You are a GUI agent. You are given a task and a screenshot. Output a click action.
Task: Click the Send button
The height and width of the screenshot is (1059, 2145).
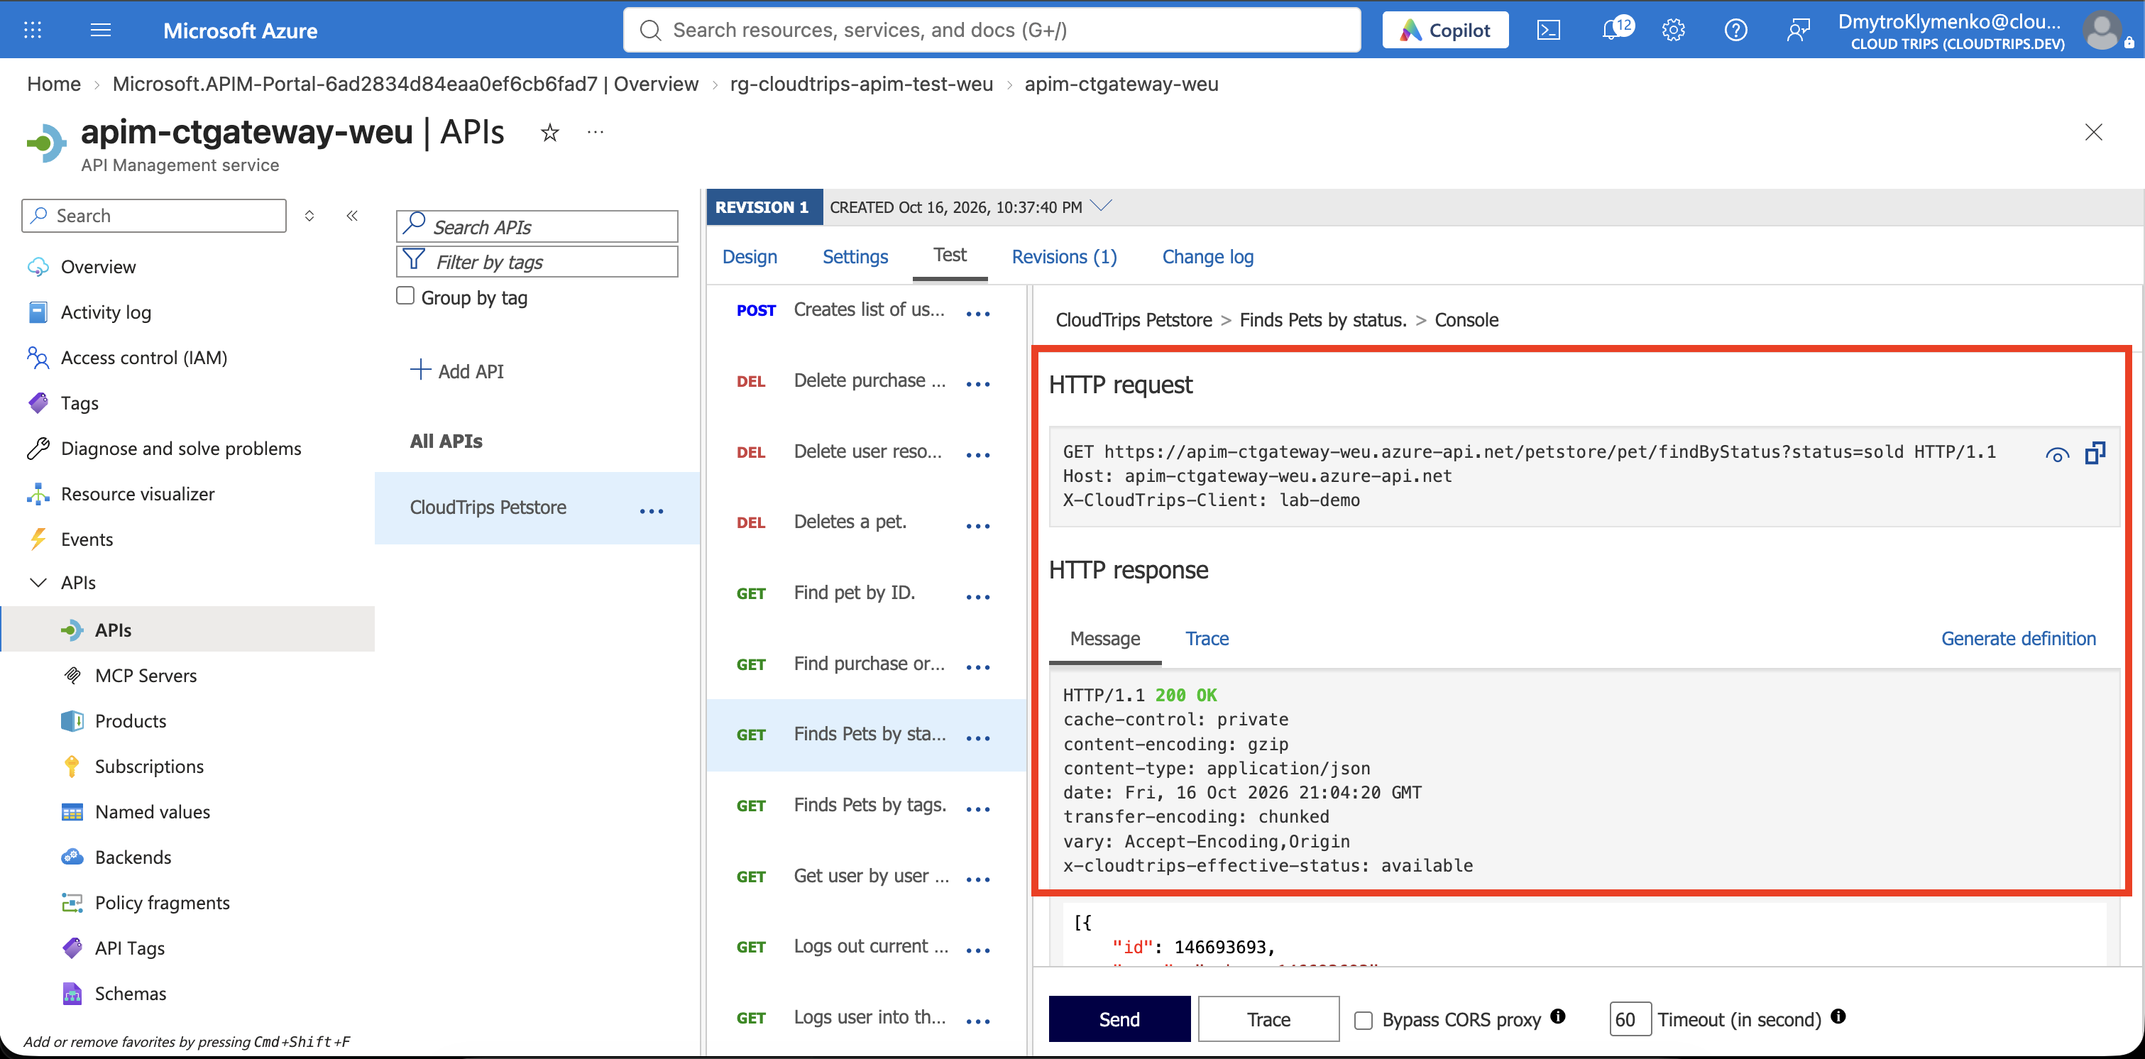coord(1119,1019)
